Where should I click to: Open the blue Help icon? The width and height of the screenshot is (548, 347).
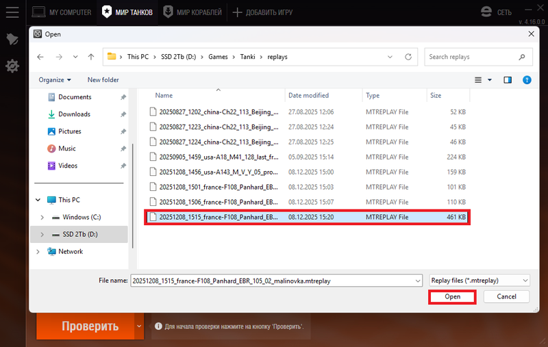[x=527, y=80]
